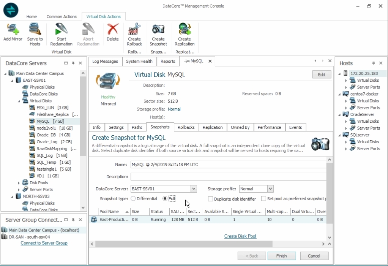The height and width of the screenshot is (266, 388).
Task: Pin the Server Group Connections panel
Action: tap(73, 220)
